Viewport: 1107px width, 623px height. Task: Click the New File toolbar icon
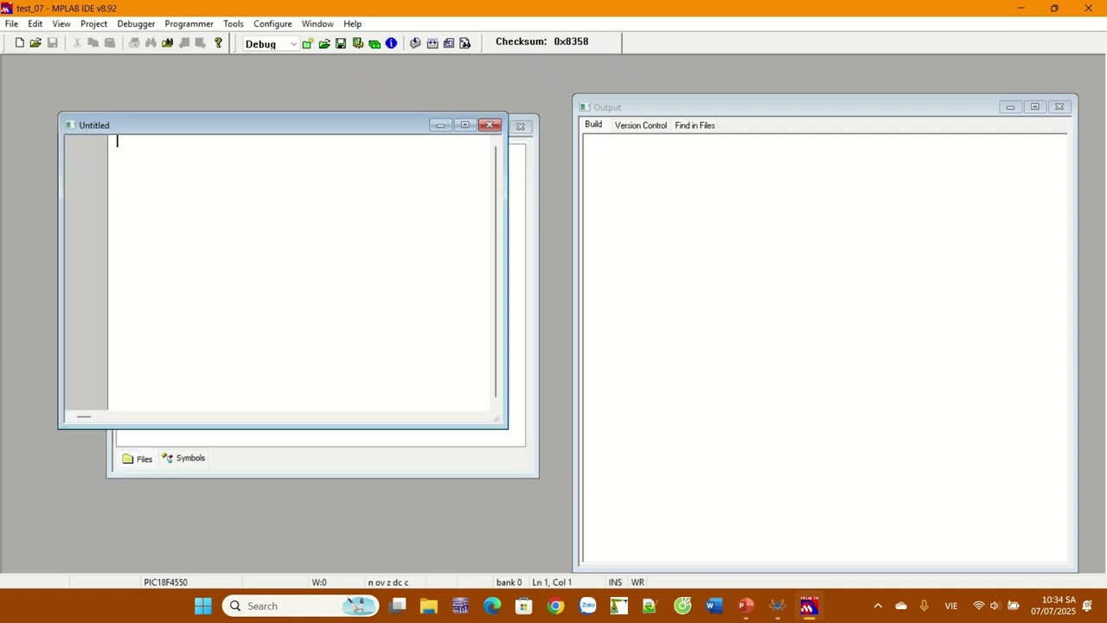19,42
